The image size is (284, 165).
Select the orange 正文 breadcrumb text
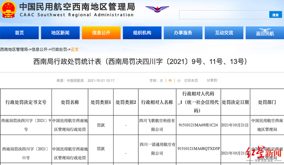click(x=75, y=49)
